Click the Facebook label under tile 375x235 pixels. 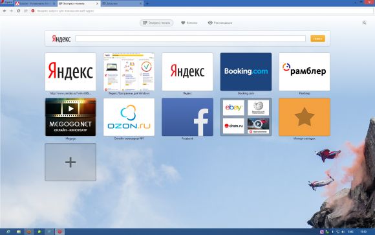click(x=187, y=139)
